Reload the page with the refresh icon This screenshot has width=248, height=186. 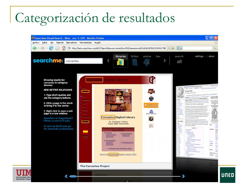click(x=51, y=48)
